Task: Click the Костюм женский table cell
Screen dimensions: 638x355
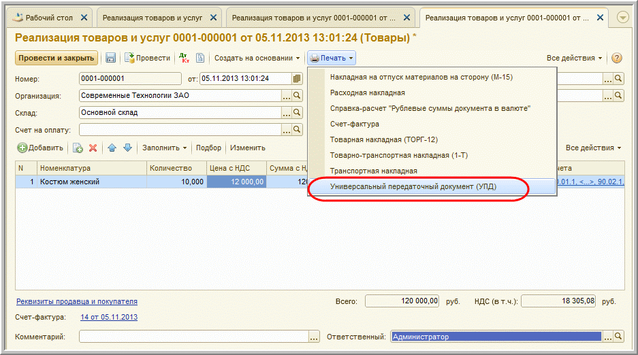Action: click(x=91, y=182)
